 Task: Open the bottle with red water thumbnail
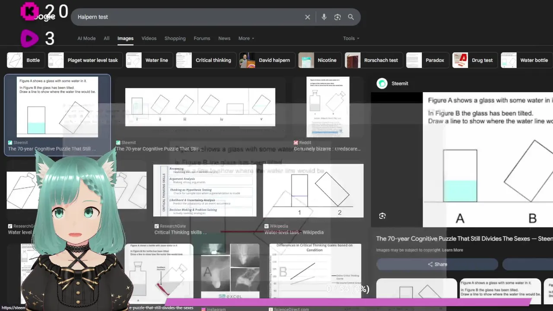pyautogui.click(x=159, y=273)
